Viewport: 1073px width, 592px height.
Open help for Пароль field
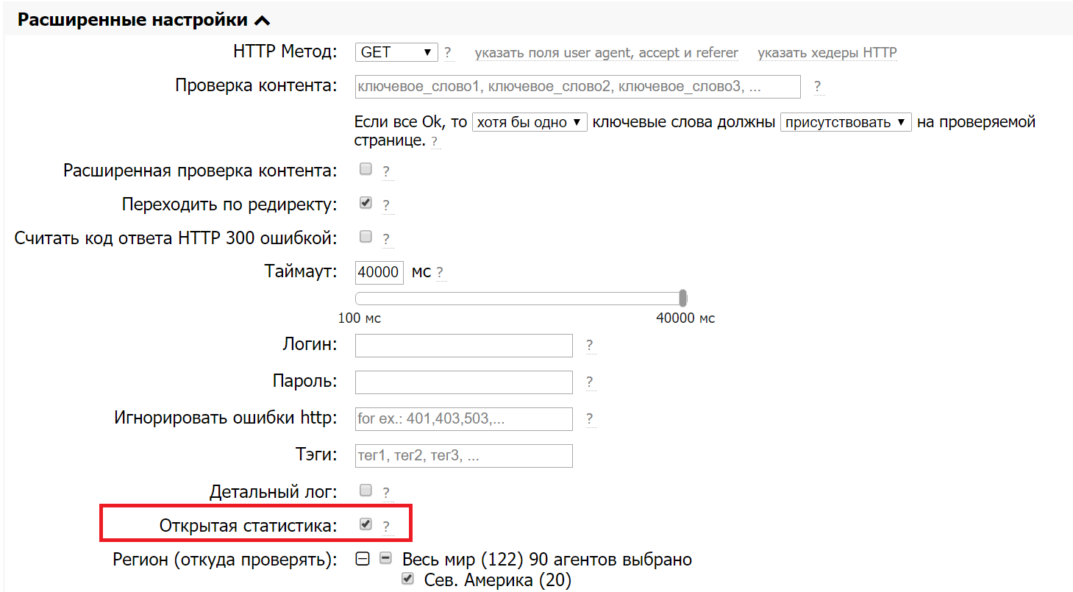tap(591, 382)
